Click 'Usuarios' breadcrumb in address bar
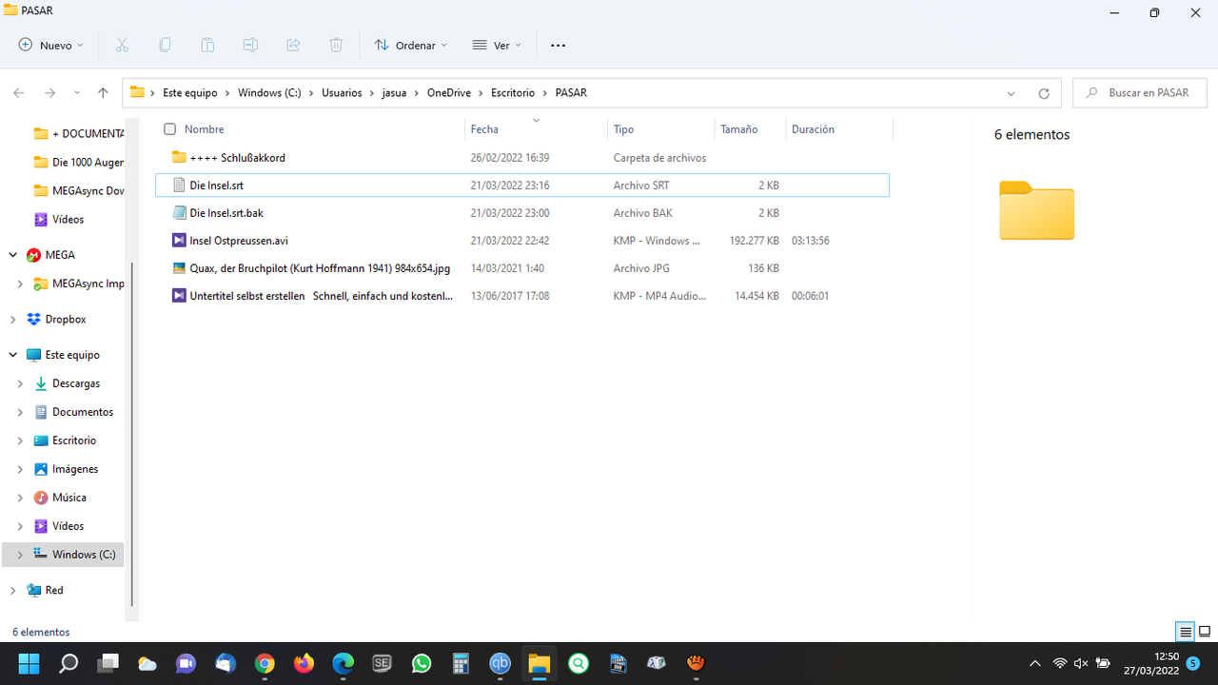The height and width of the screenshot is (685, 1218). [x=342, y=93]
